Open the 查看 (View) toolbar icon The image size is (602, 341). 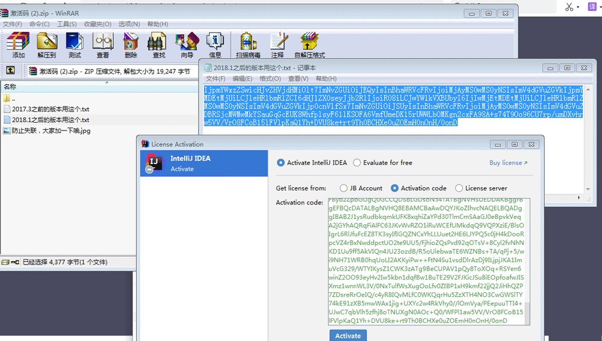click(103, 45)
